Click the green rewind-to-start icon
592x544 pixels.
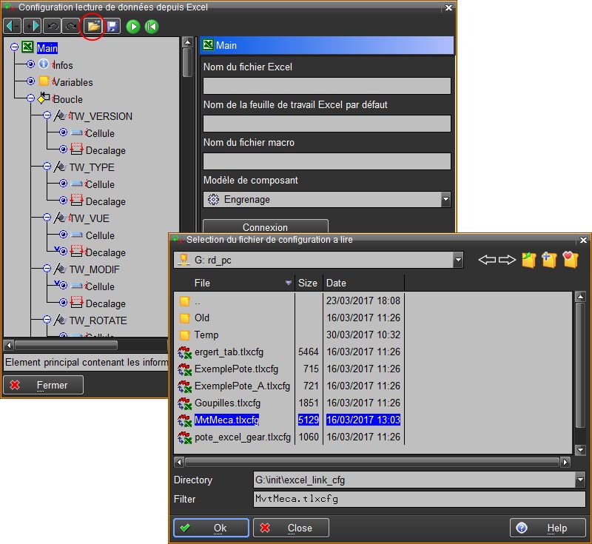coord(152,27)
